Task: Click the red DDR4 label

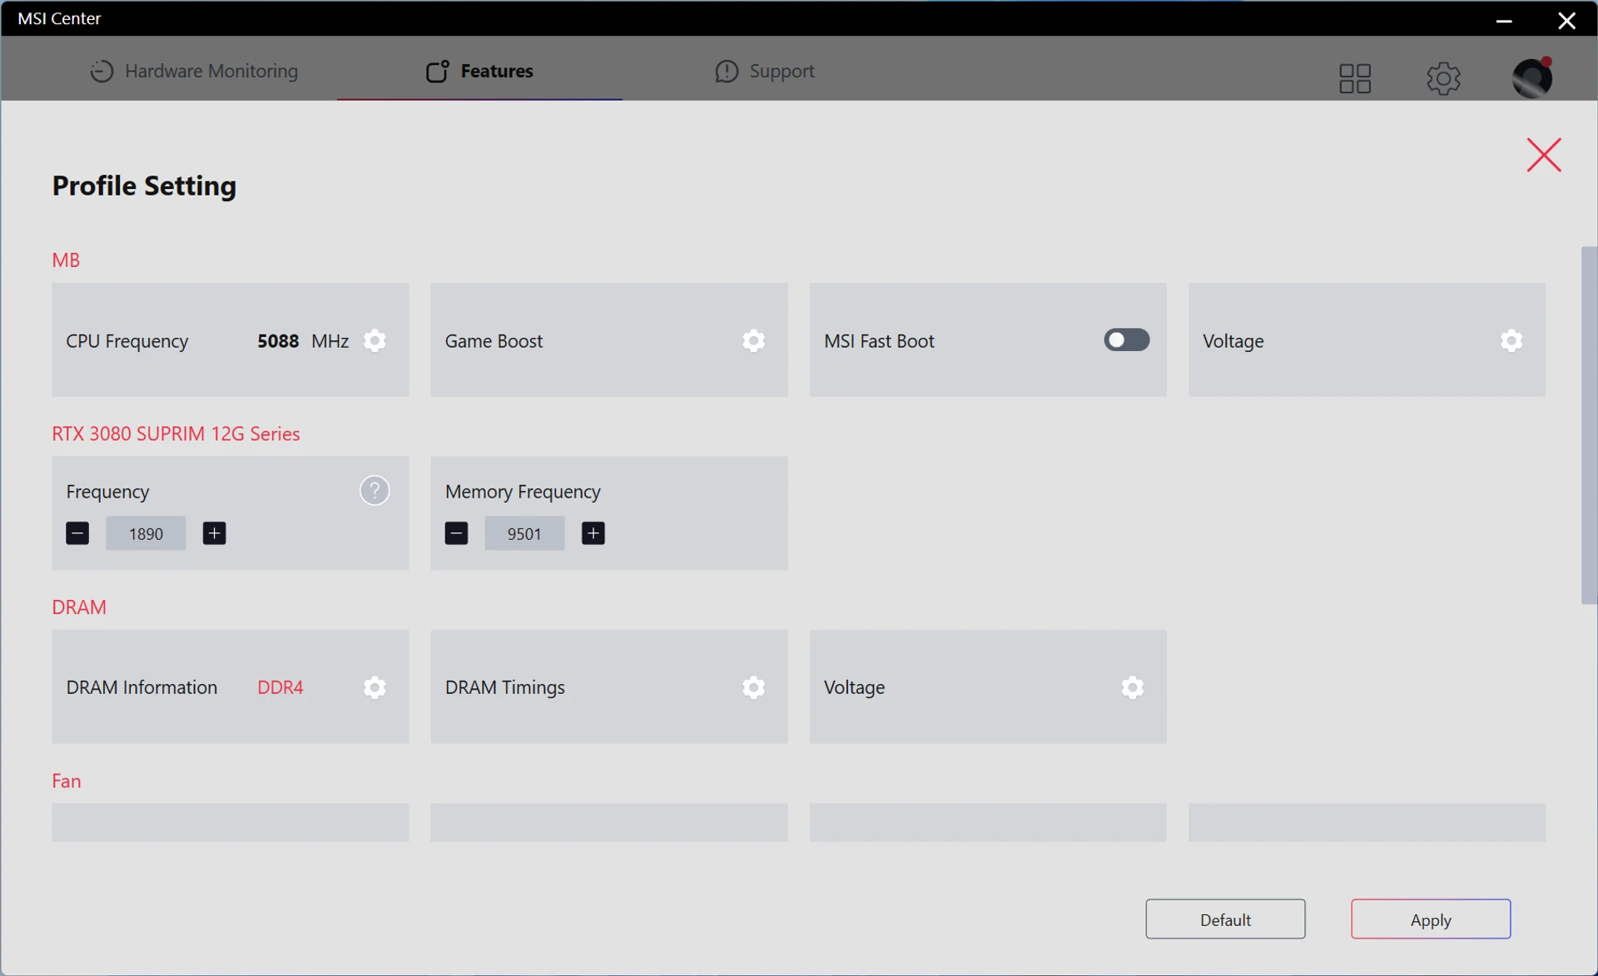Action: [x=280, y=687]
